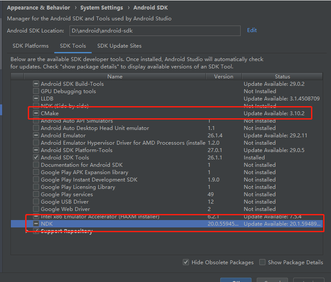This screenshot has width=331, height=282.
Task: Click the Version column header
Action: [x=224, y=77]
